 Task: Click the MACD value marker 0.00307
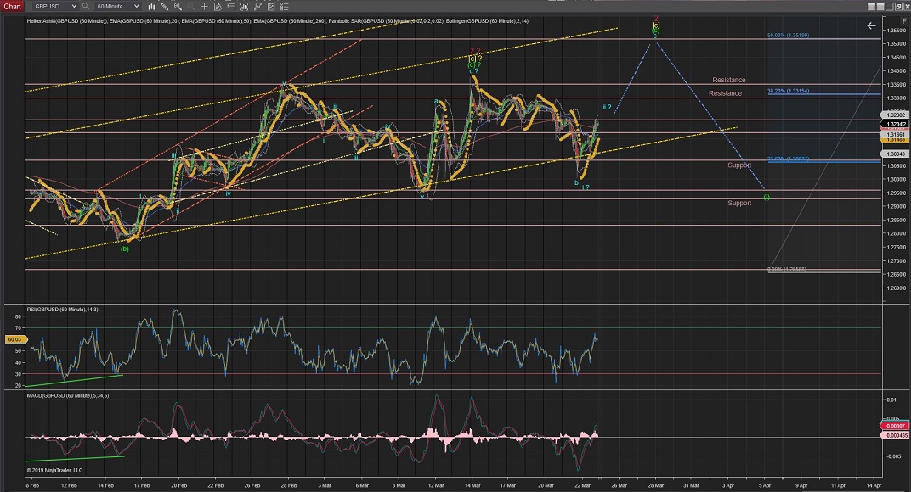893,427
